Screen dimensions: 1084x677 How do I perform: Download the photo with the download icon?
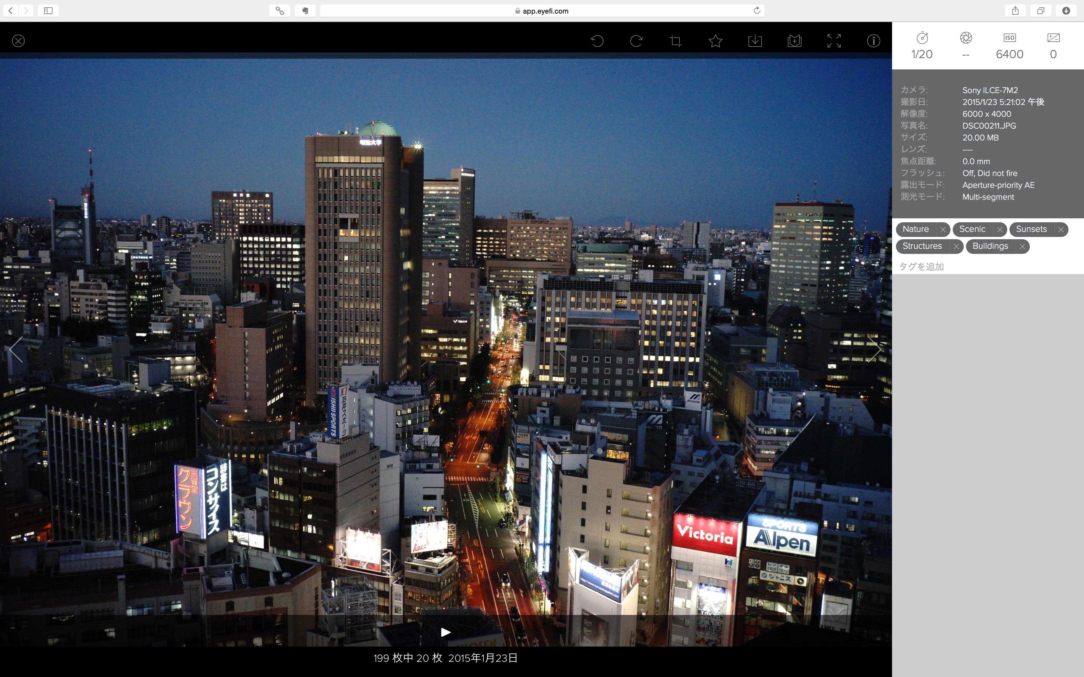pos(755,41)
